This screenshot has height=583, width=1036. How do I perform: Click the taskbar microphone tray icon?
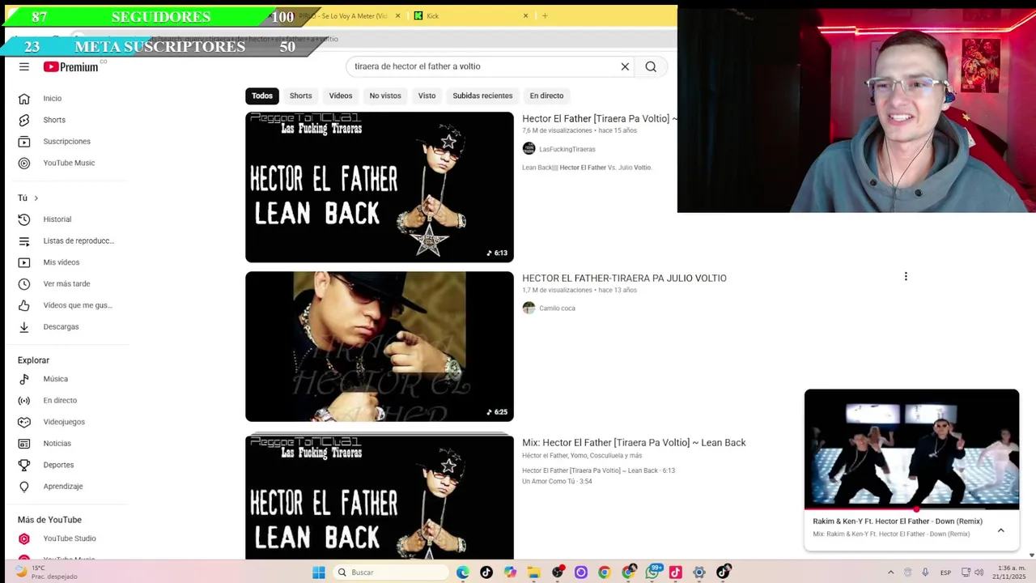point(924,572)
